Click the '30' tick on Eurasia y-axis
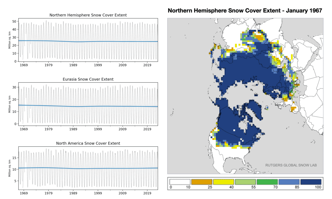 pyautogui.click(x=15, y=87)
